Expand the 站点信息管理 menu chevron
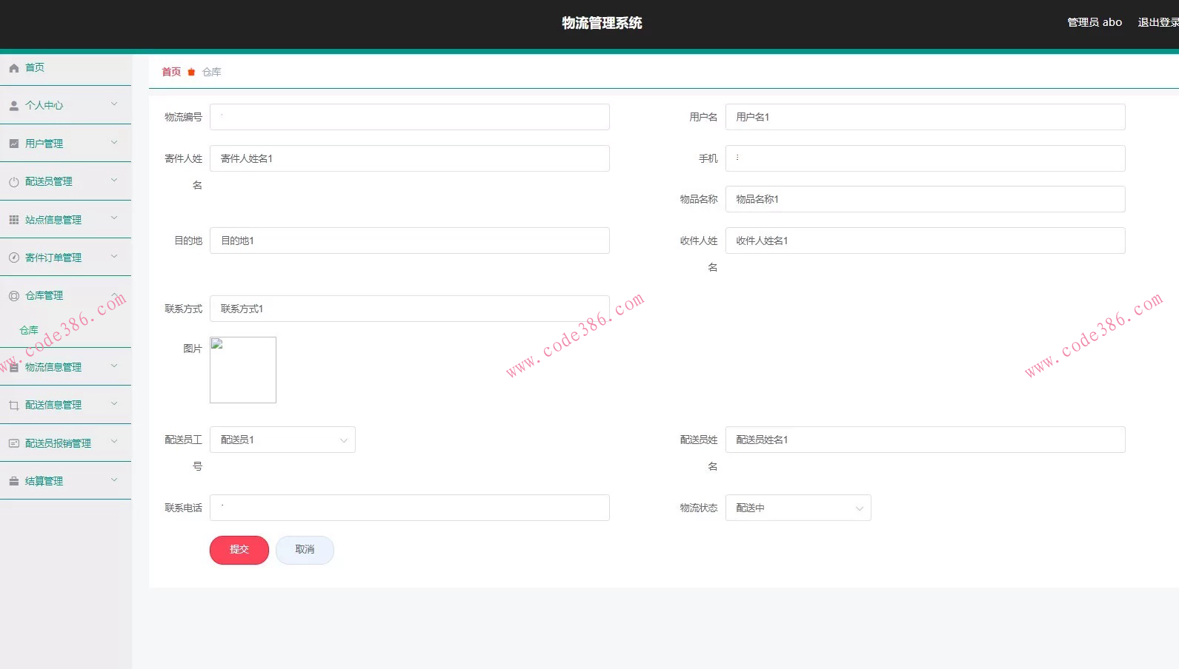 114,218
